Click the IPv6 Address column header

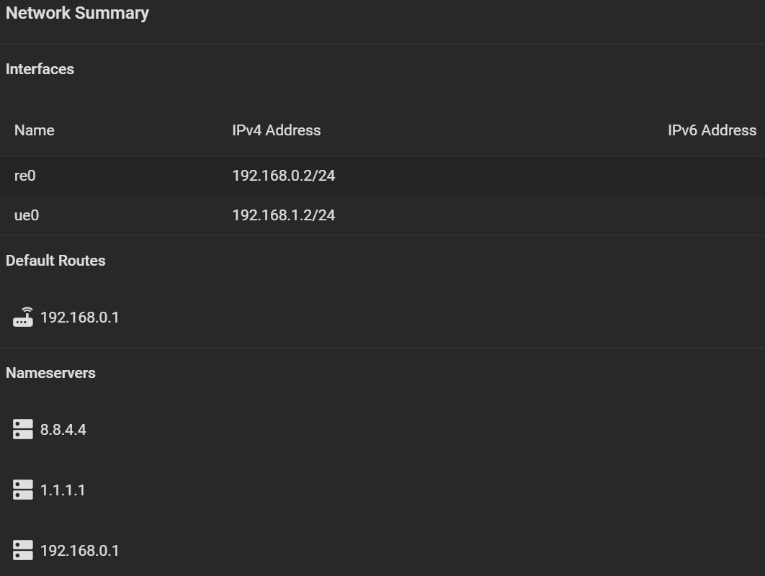(x=712, y=130)
